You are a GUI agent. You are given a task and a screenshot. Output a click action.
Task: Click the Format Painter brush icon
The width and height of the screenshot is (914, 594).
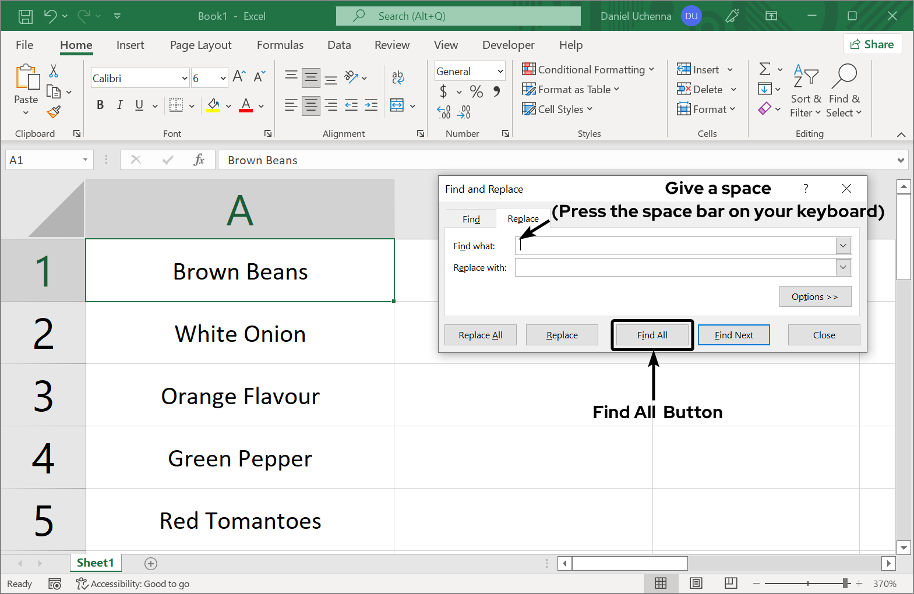pyautogui.click(x=54, y=112)
